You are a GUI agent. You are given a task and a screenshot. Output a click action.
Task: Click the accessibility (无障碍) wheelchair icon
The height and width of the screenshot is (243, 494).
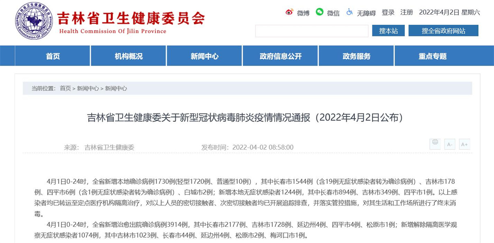348,13
